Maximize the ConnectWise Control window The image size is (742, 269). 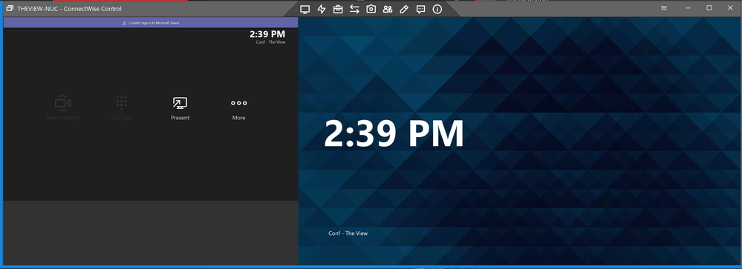[x=709, y=8]
